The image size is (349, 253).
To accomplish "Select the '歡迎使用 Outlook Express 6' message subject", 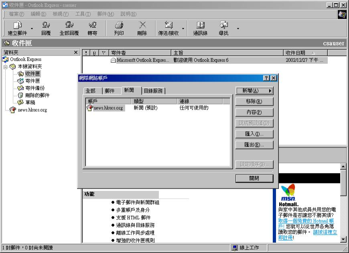I will (201, 60).
